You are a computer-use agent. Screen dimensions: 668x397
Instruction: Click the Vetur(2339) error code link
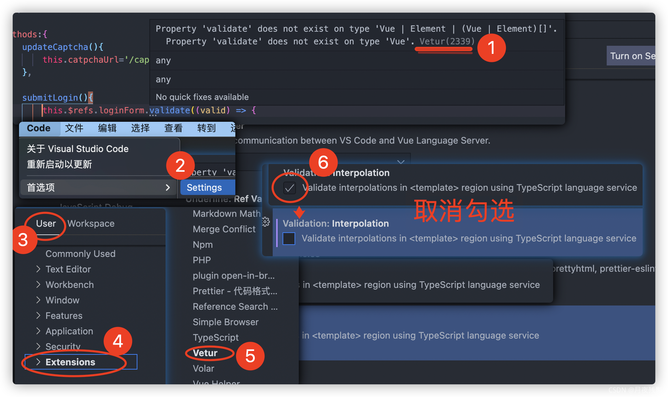click(x=447, y=42)
